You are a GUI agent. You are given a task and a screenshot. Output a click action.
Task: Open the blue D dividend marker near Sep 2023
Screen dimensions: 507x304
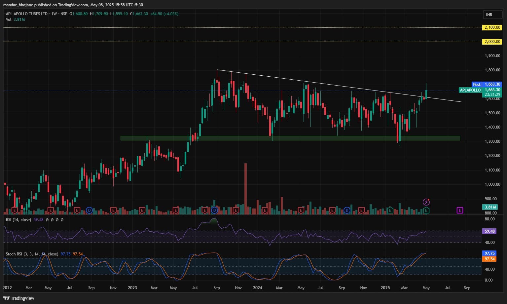(215, 210)
